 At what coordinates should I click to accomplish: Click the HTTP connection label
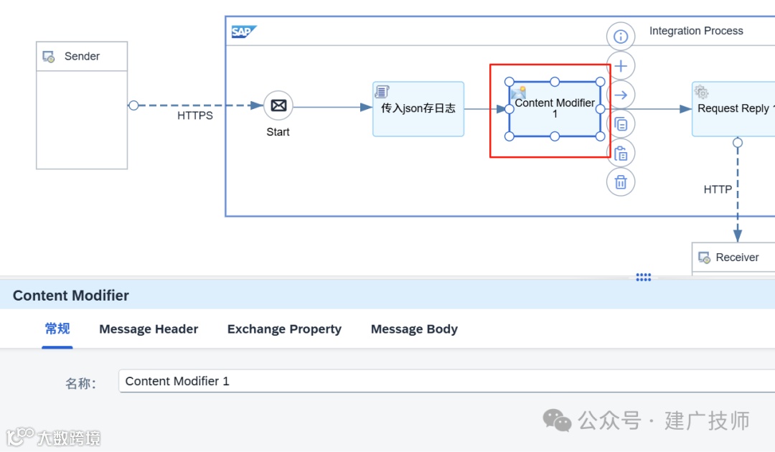(717, 189)
